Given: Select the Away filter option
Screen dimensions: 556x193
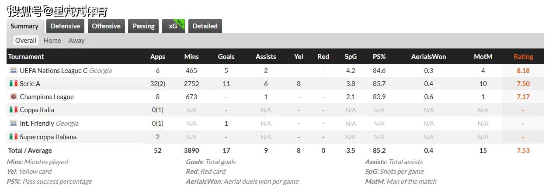Looking at the screenshot, I should [x=76, y=41].
